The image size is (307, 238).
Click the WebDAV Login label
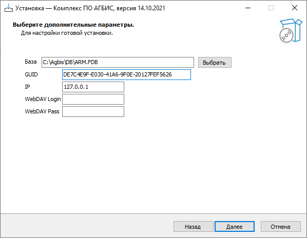click(x=43, y=99)
